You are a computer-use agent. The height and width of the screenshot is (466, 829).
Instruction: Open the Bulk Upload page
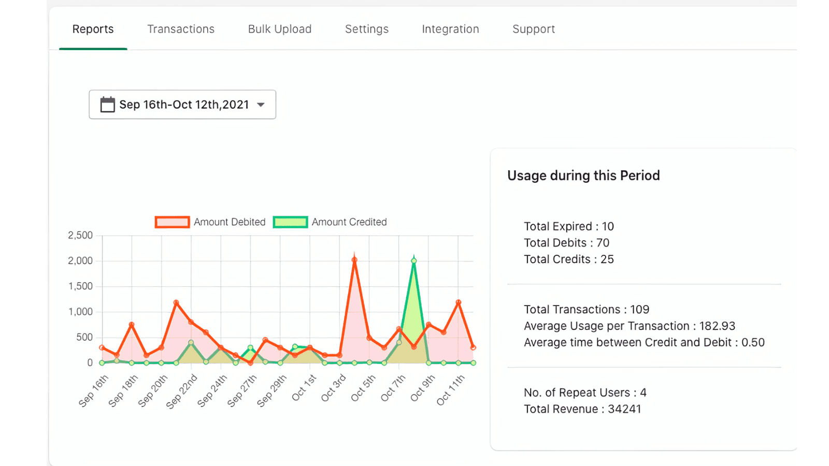point(279,29)
